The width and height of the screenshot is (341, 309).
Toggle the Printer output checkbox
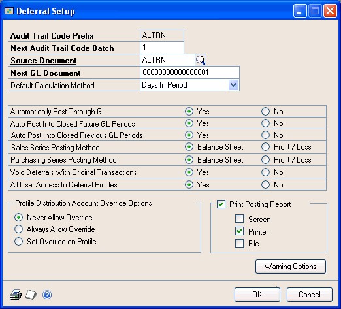[239, 231]
